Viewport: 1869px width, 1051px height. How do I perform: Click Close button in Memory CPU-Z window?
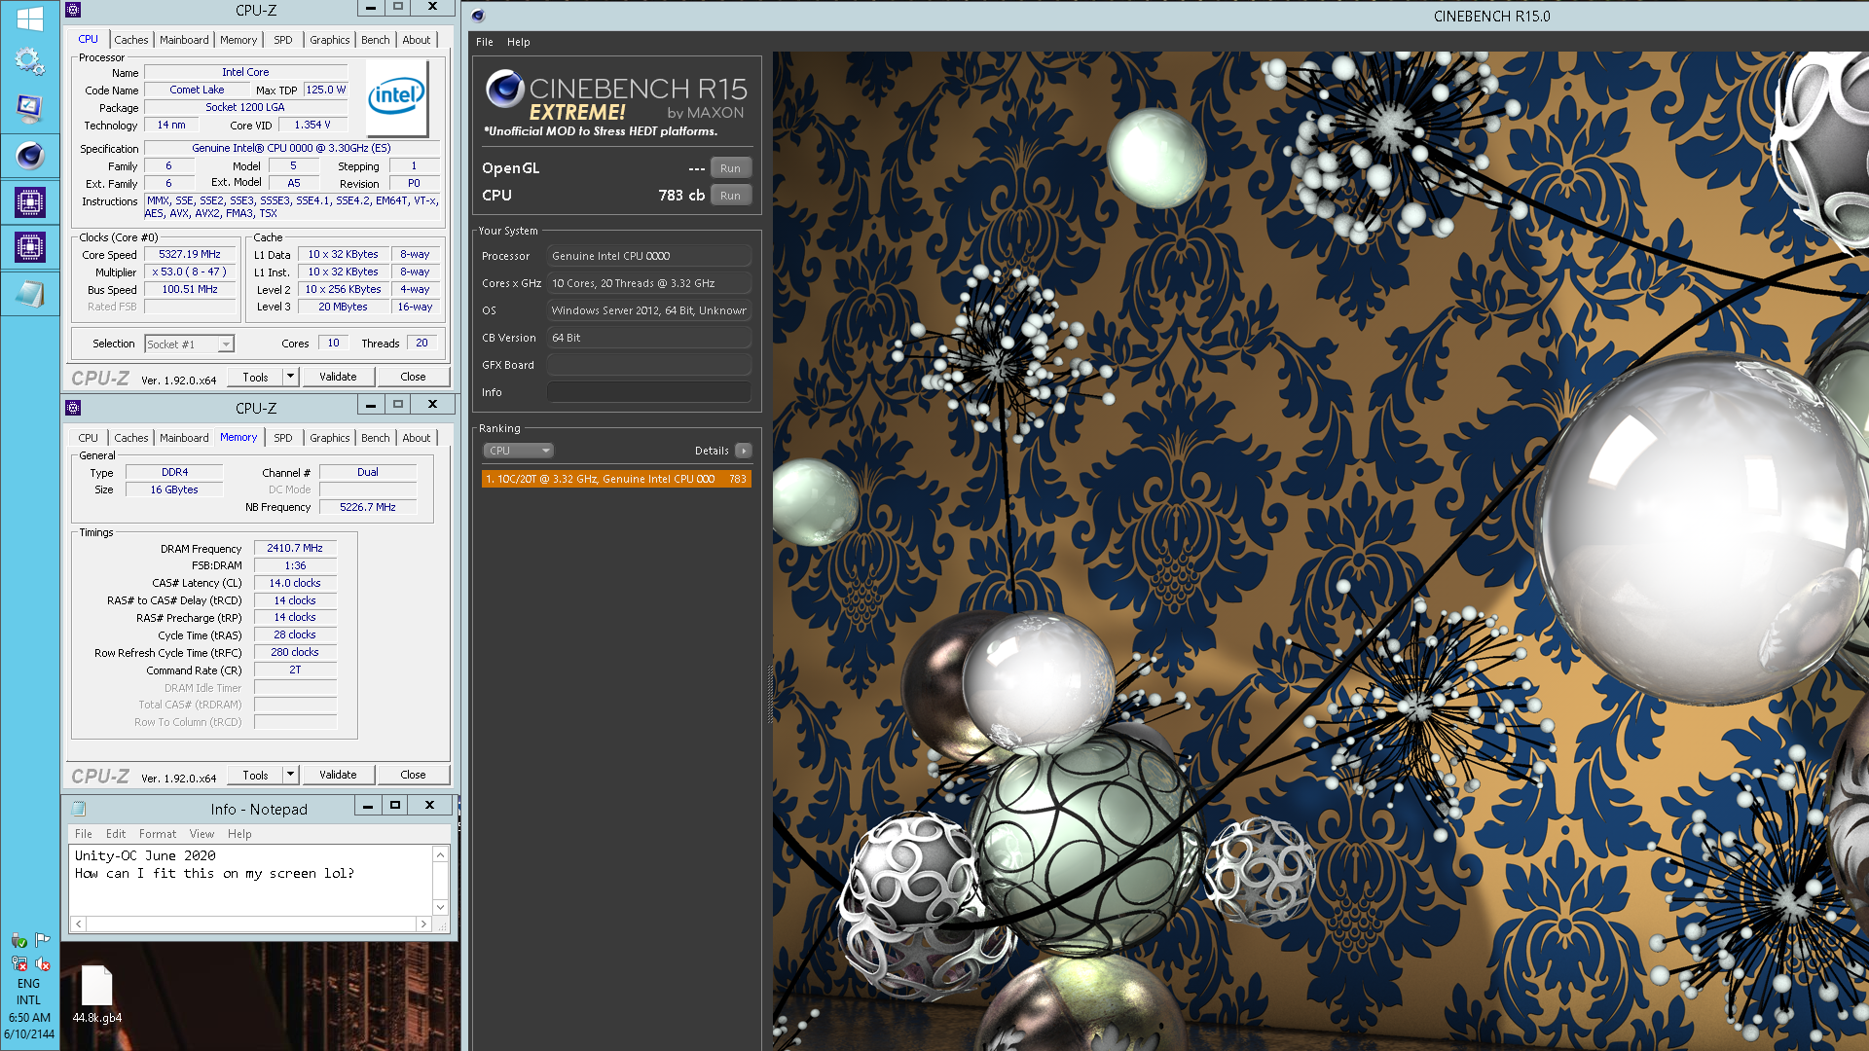pyautogui.click(x=413, y=775)
